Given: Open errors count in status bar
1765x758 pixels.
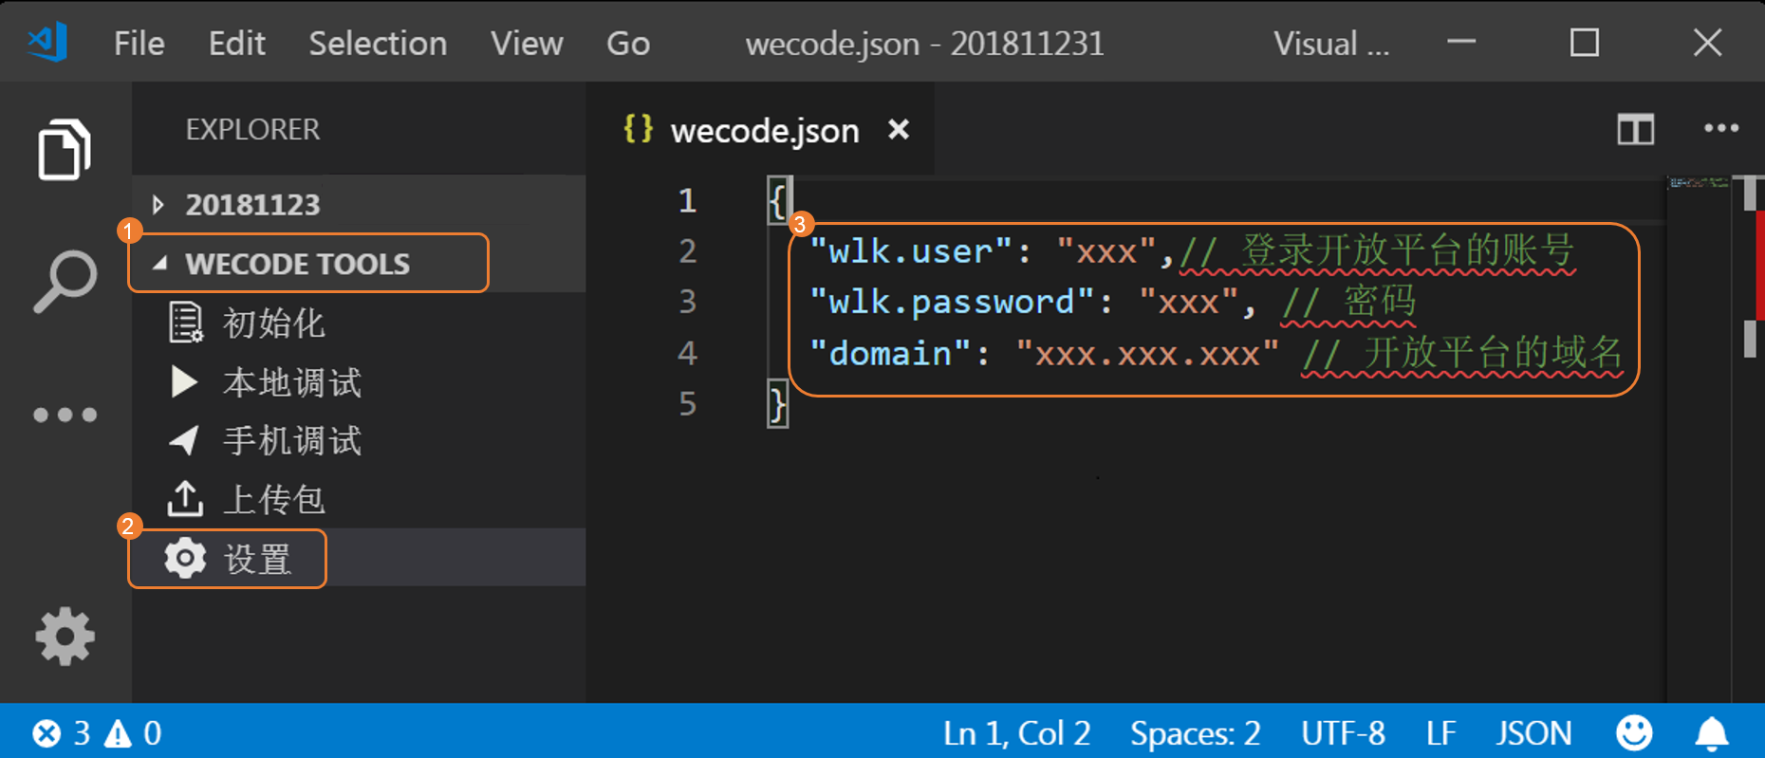Looking at the screenshot, I should (61, 733).
